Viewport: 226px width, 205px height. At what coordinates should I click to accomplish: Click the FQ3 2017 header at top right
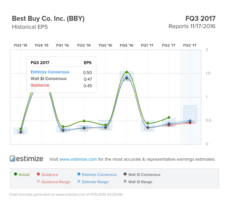[x=200, y=19]
